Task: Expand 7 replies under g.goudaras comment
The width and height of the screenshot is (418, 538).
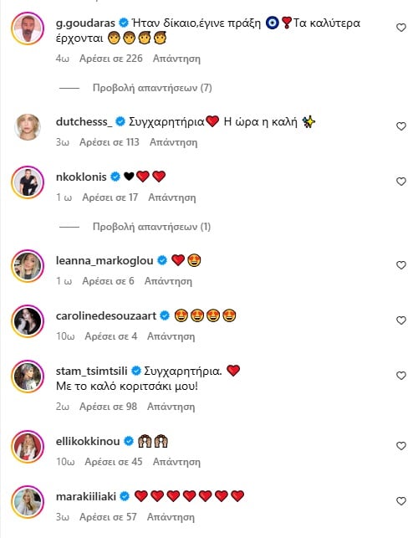Action: pyautogui.click(x=152, y=88)
